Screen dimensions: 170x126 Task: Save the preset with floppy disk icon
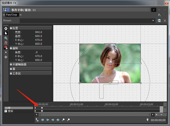[159, 20]
